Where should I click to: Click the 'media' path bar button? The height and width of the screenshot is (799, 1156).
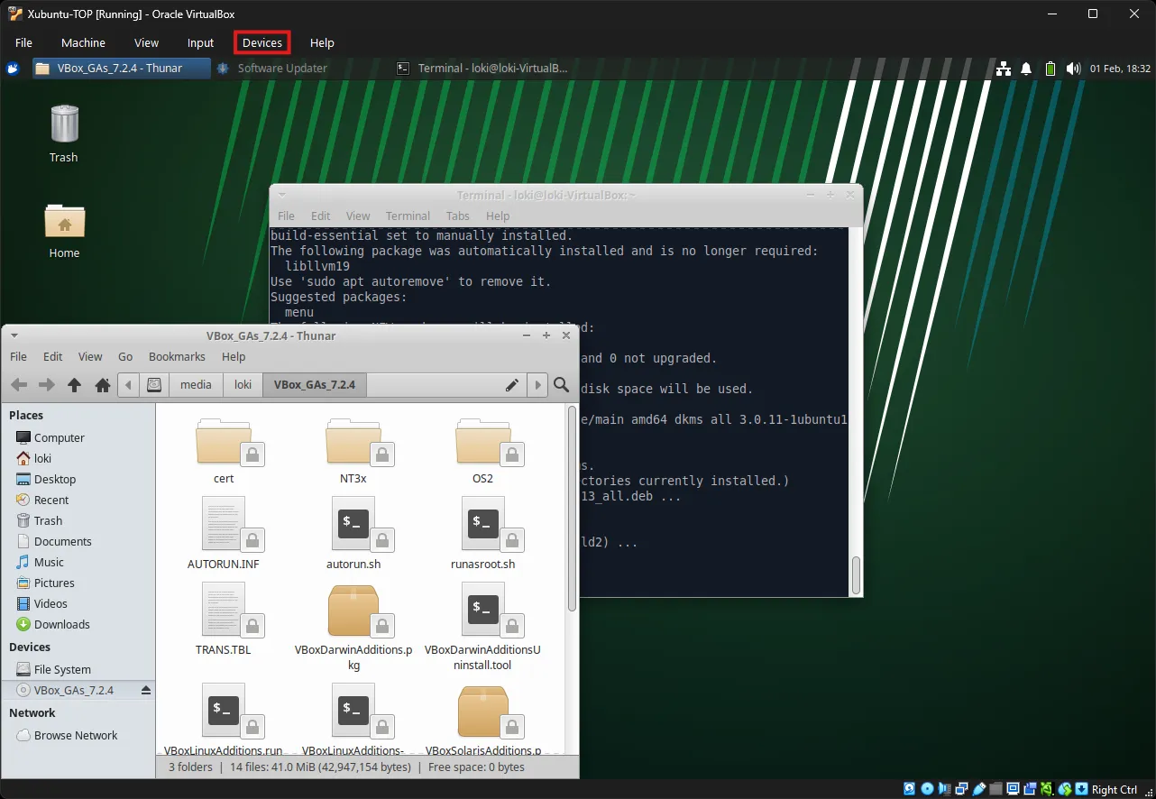pos(196,385)
